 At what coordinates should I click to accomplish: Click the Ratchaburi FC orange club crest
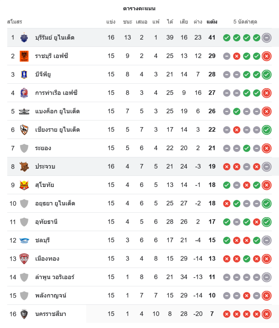pos(24,56)
